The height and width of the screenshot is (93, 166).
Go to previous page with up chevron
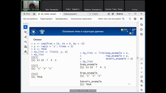142,68
